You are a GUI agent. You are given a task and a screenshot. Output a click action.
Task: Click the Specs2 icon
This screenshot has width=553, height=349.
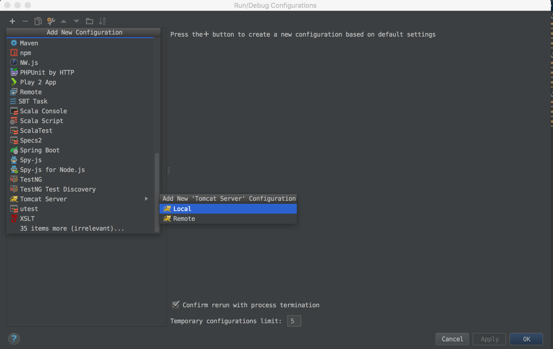14,140
